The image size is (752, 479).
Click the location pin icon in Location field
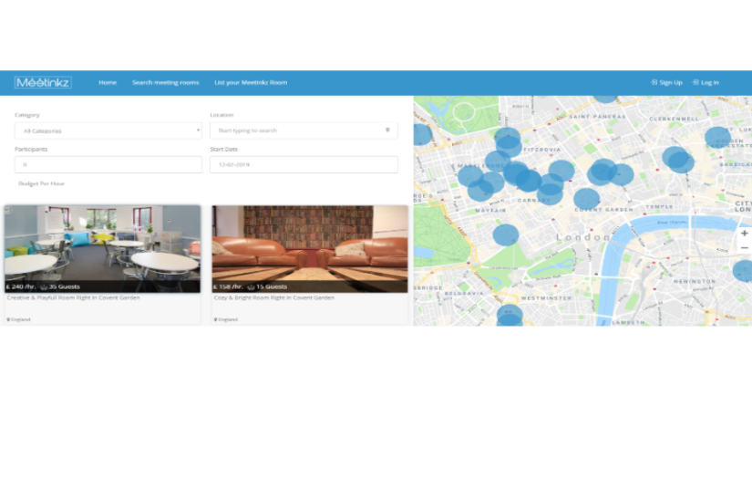coord(387,130)
